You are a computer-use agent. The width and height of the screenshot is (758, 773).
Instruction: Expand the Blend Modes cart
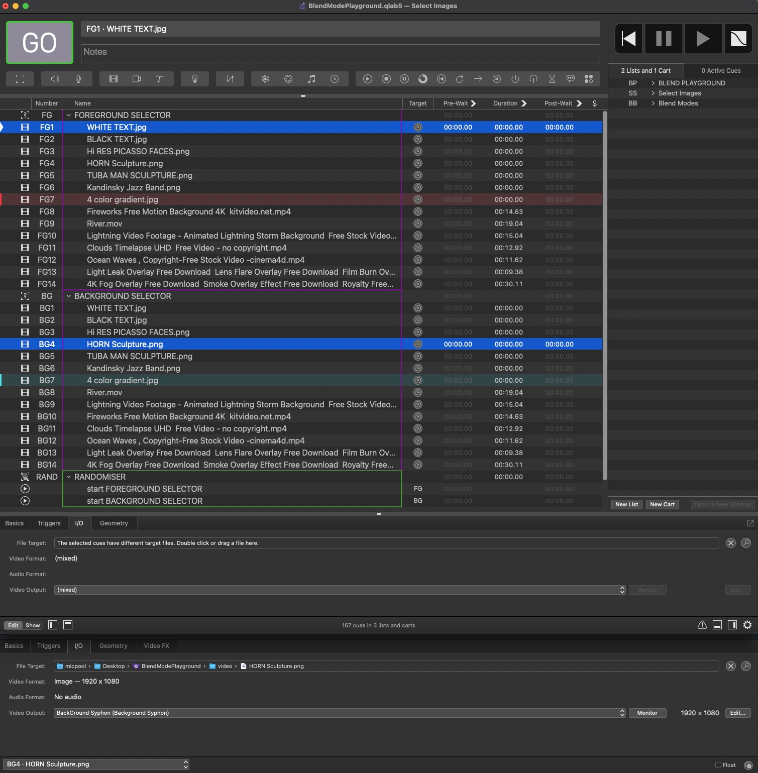(653, 103)
